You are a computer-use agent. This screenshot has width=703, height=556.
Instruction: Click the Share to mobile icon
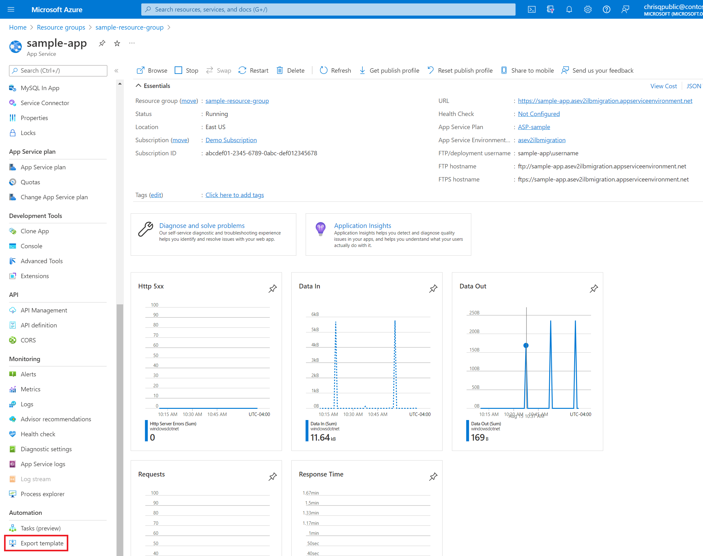point(503,70)
